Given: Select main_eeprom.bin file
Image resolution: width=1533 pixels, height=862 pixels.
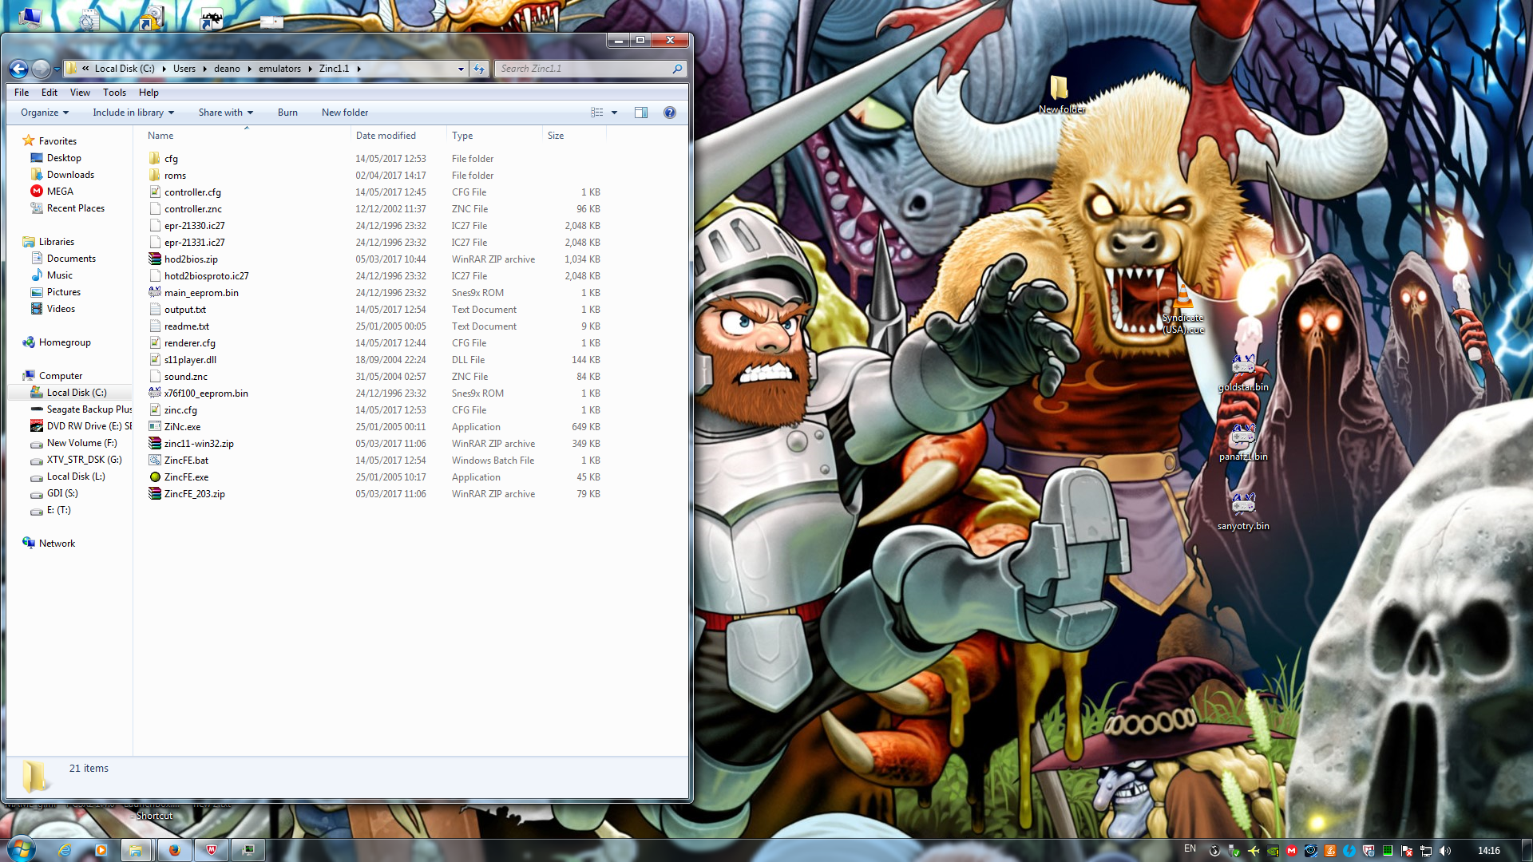Looking at the screenshot, I should [x=201, y=293].
